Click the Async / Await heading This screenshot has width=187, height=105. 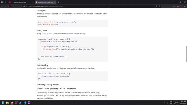coord(42,31)
